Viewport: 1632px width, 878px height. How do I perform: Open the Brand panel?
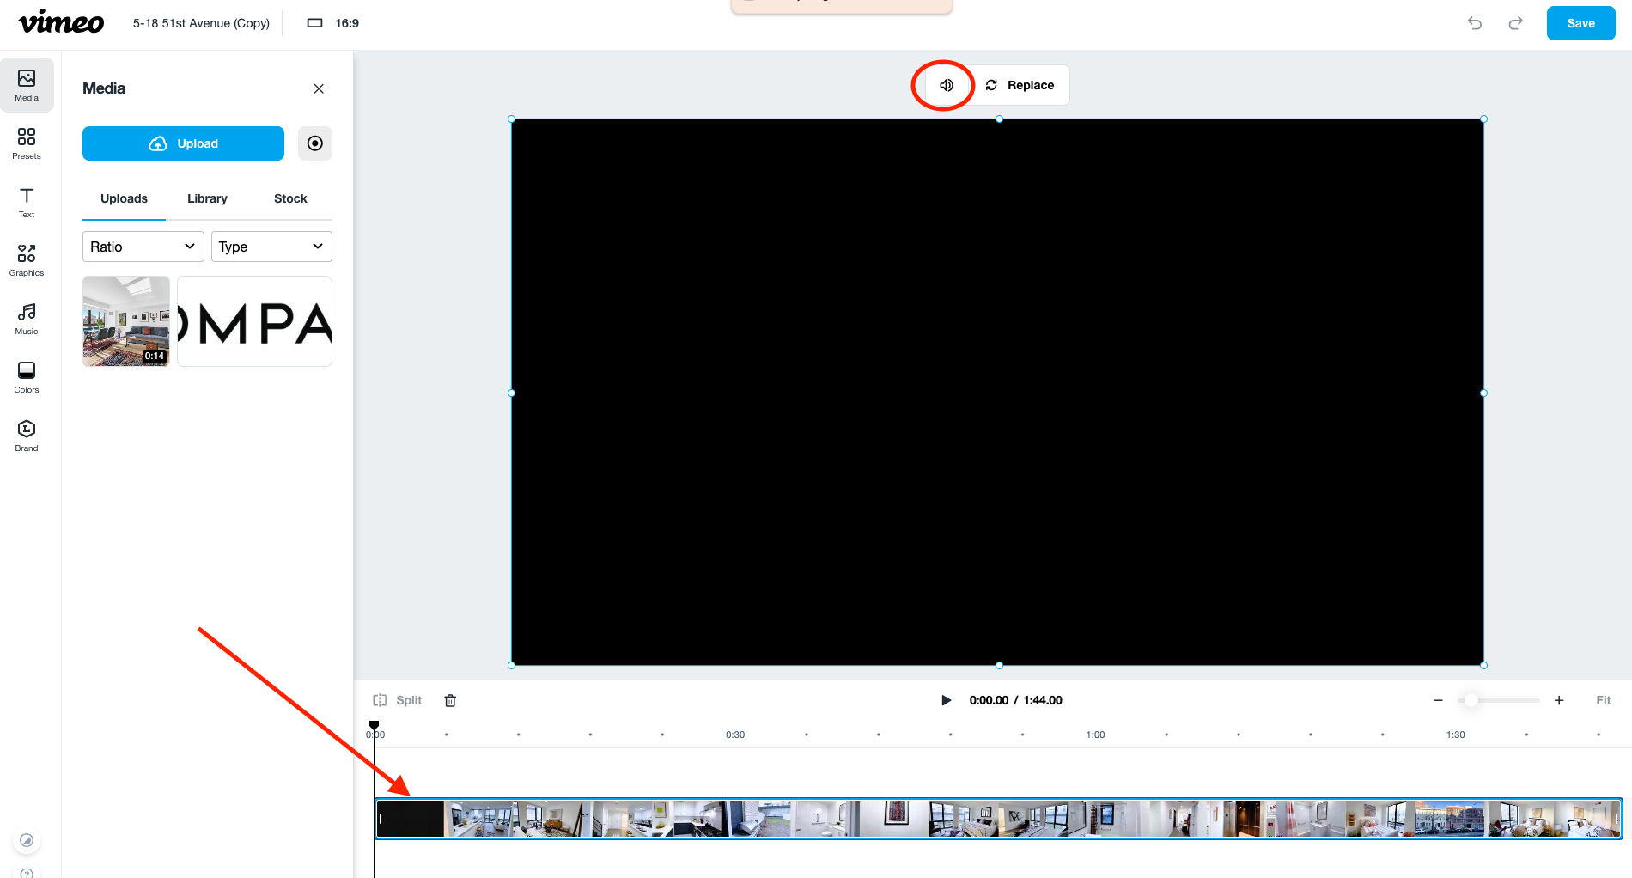pyautogui.click(x=27, y=436)
